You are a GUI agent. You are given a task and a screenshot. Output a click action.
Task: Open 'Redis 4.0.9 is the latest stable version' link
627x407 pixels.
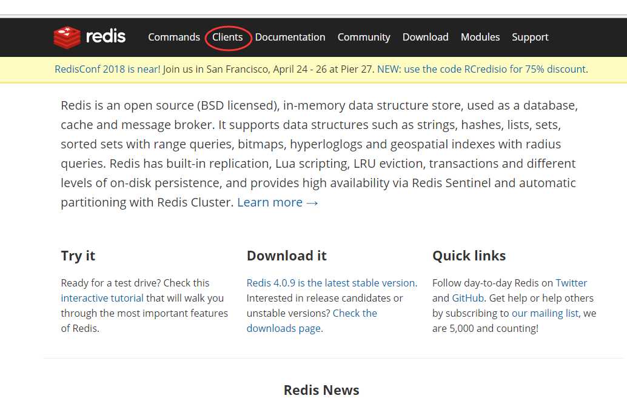[332, 283]
